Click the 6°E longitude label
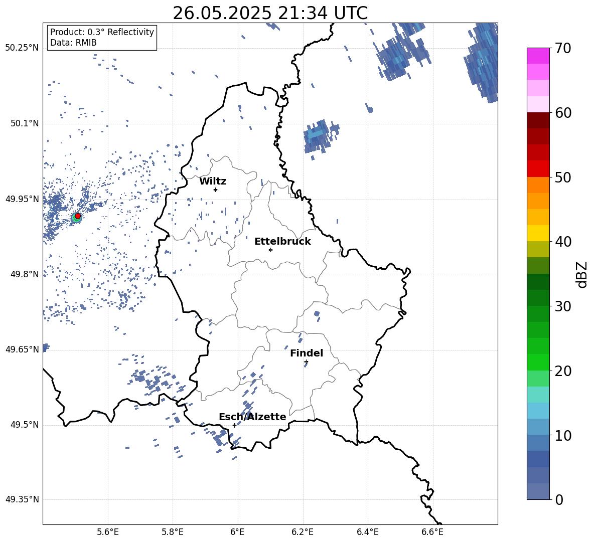Screen dimensions: 594x542 237,532
